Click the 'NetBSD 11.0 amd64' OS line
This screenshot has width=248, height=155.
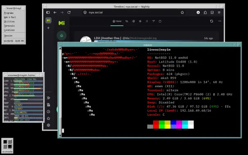point(167,58)
